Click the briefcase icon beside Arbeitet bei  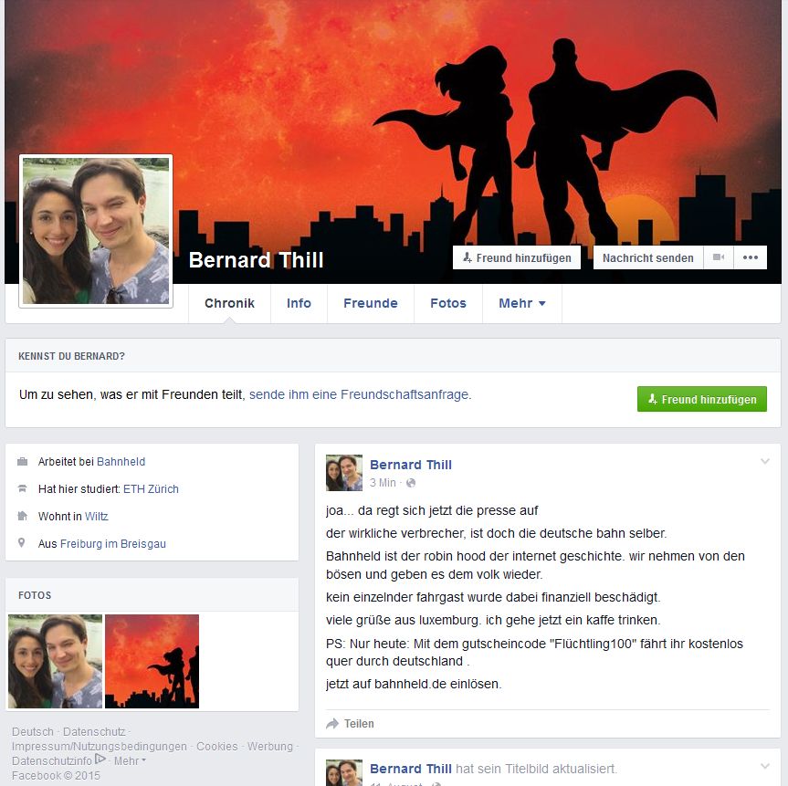click(x=22, y=461)
